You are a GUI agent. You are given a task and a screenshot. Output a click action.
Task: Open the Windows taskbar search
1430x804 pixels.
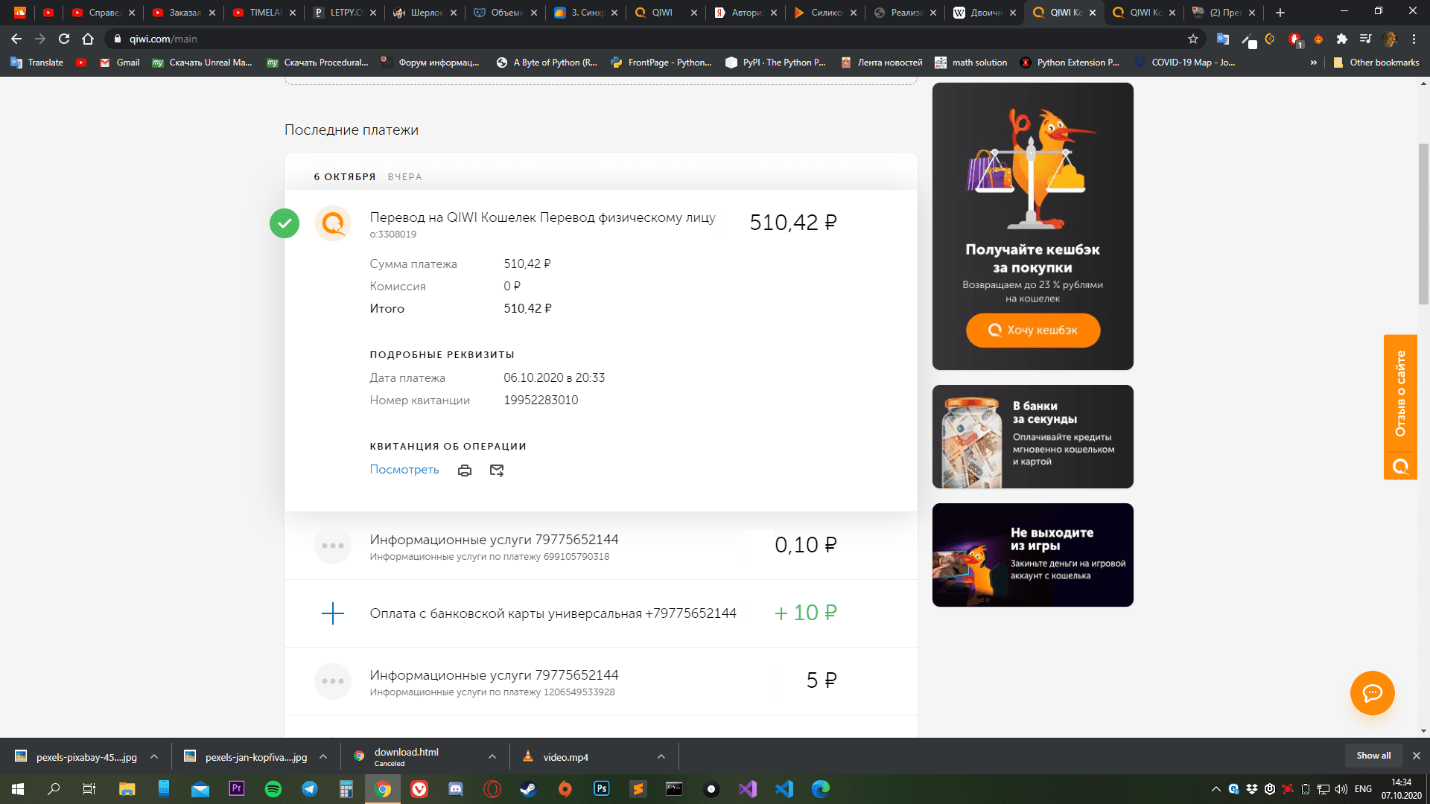[54, 789]
